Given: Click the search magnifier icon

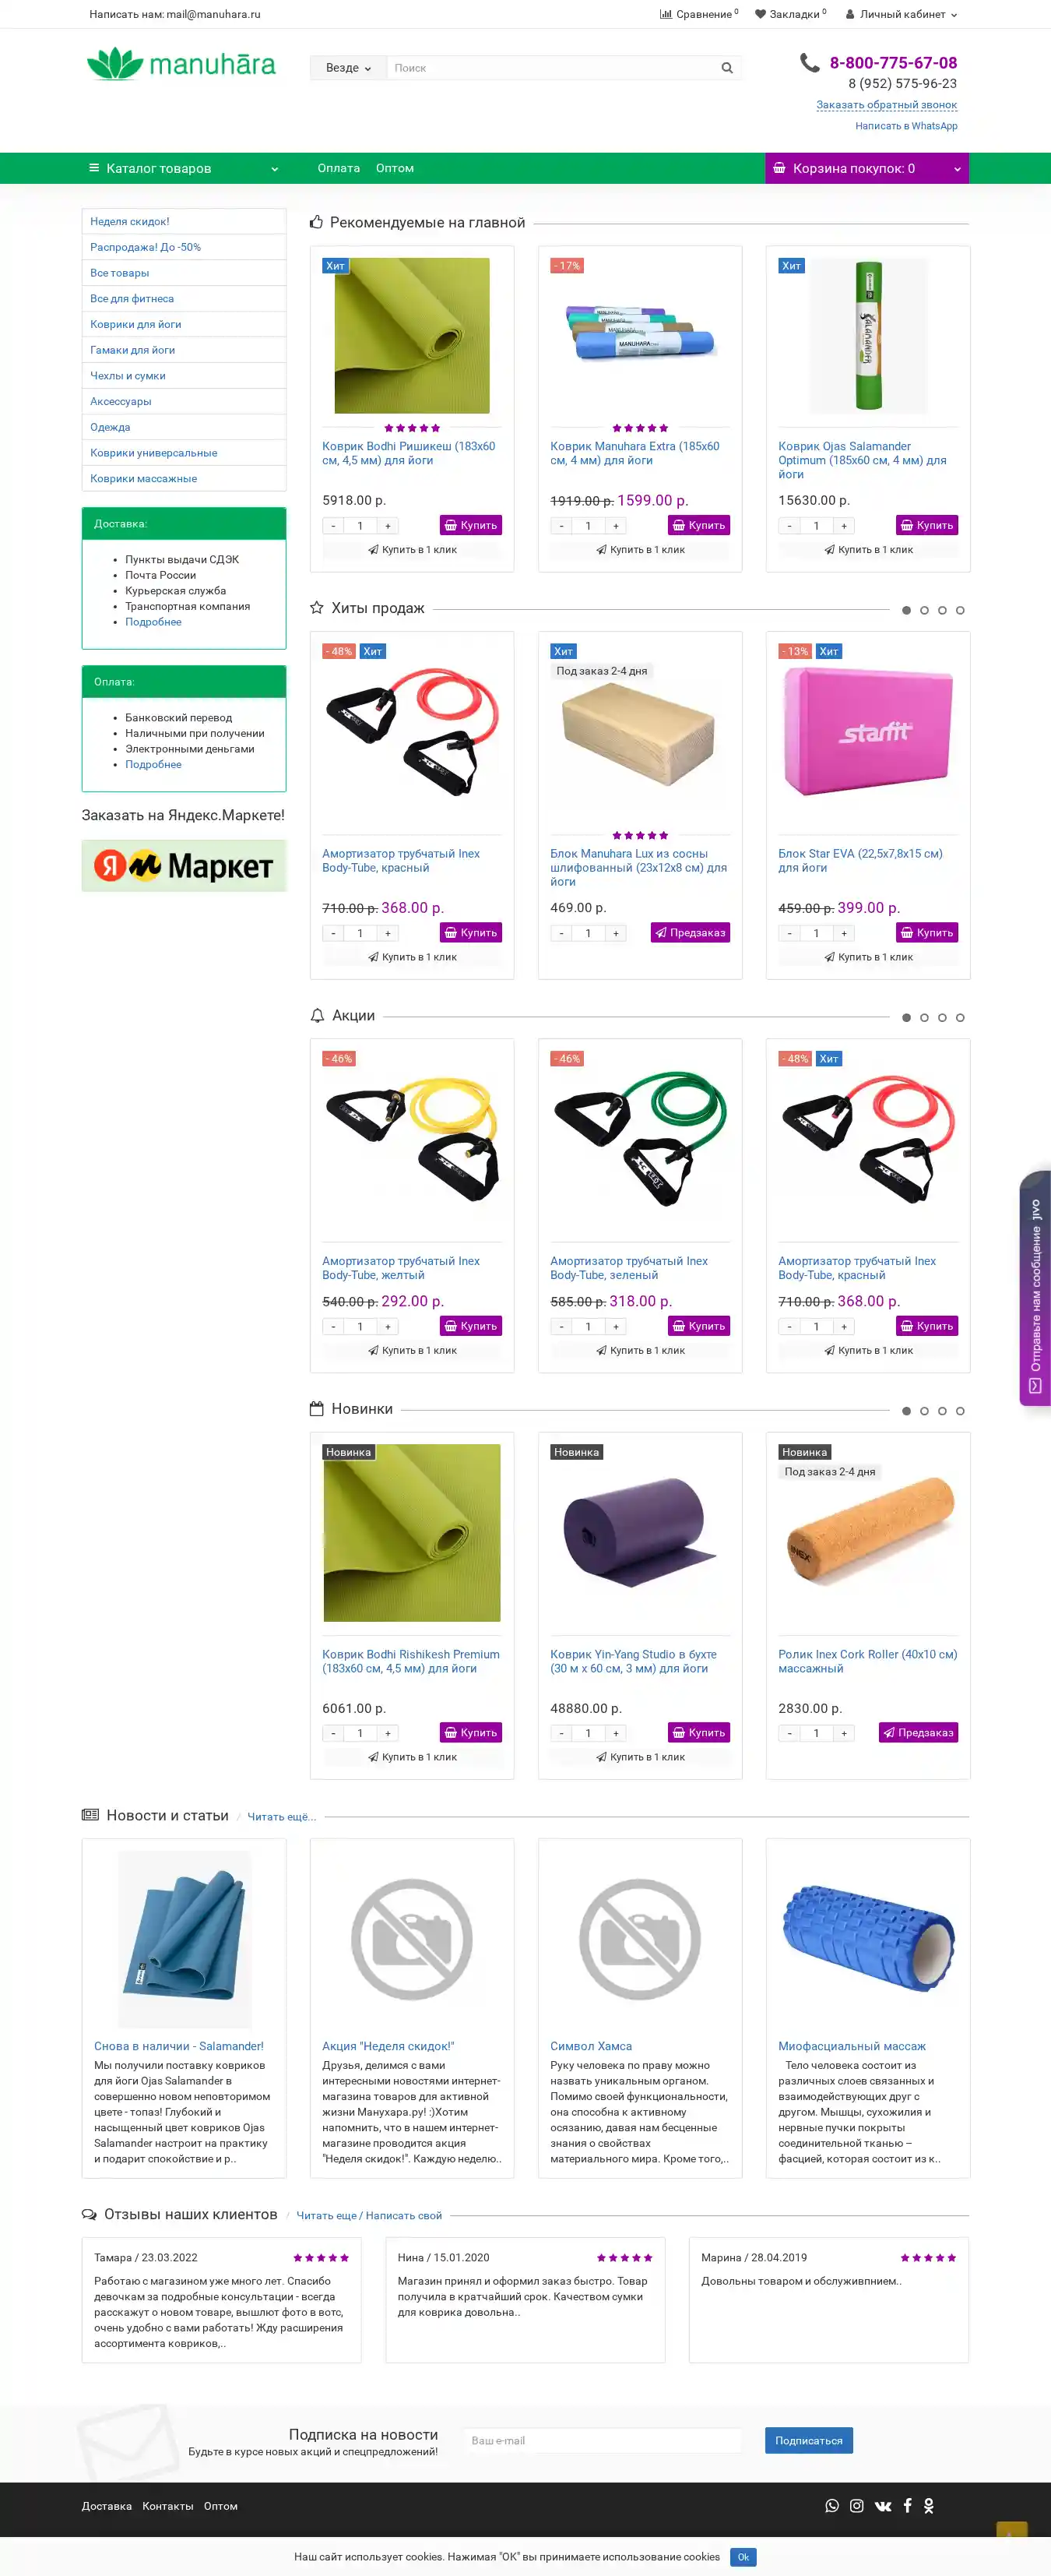Looking at the screenshot, I should click(726, 68).
